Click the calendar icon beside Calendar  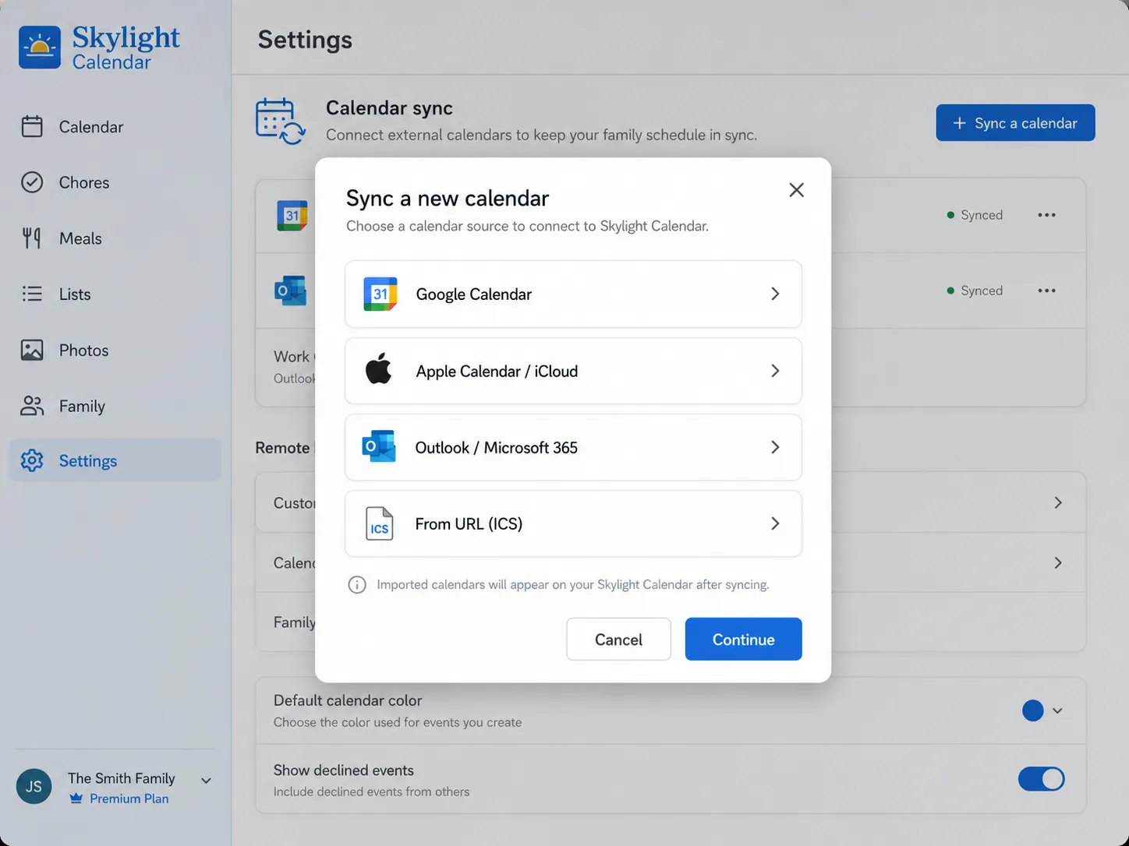pyautogui.click(x=32, y=126)
